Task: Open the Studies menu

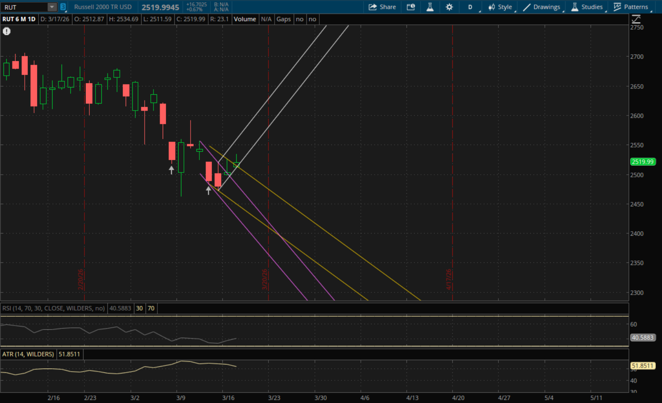Action: click(x=587, y=7)
